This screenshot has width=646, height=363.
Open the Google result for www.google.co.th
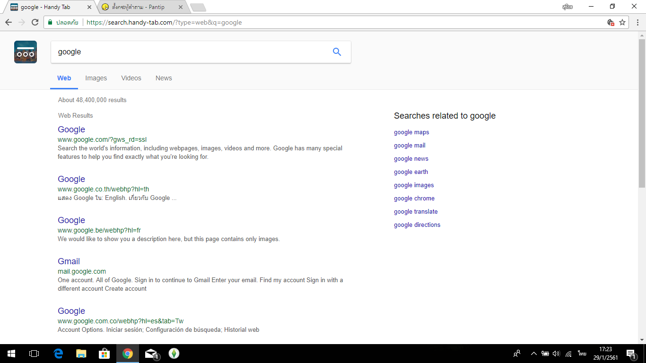[x=71, y=179]
